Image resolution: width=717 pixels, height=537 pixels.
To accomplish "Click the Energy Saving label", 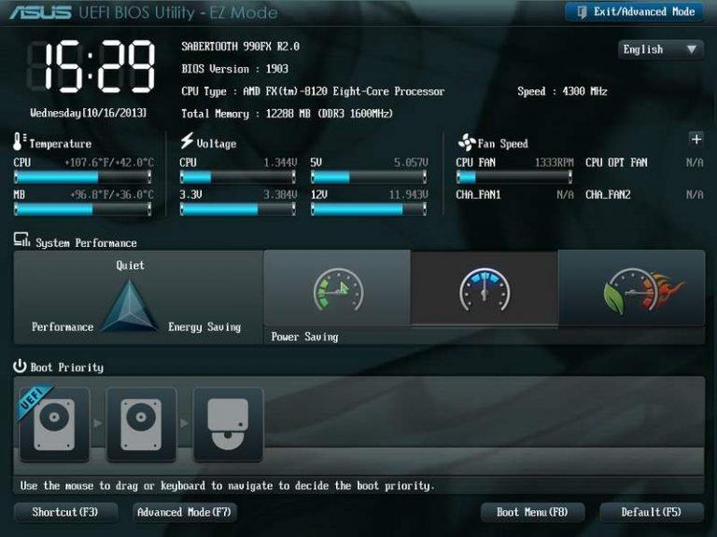I will click(x=204, y=327).
